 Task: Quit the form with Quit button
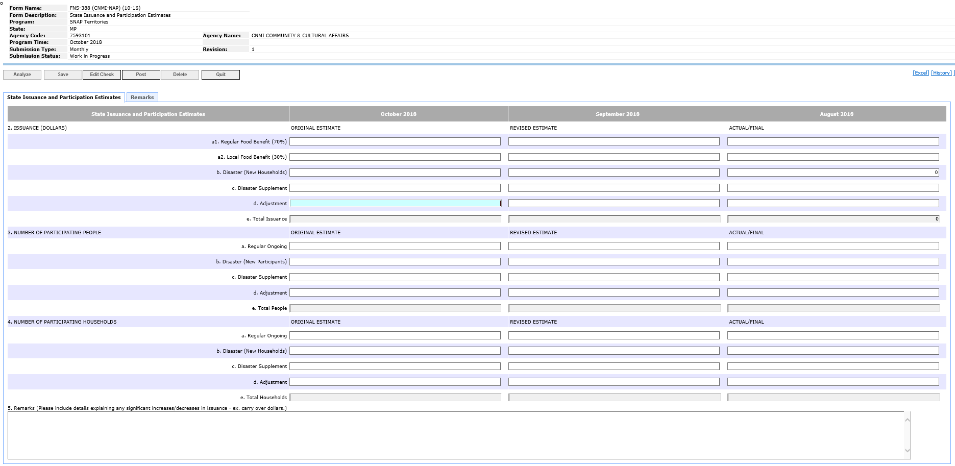pos(221,75)
